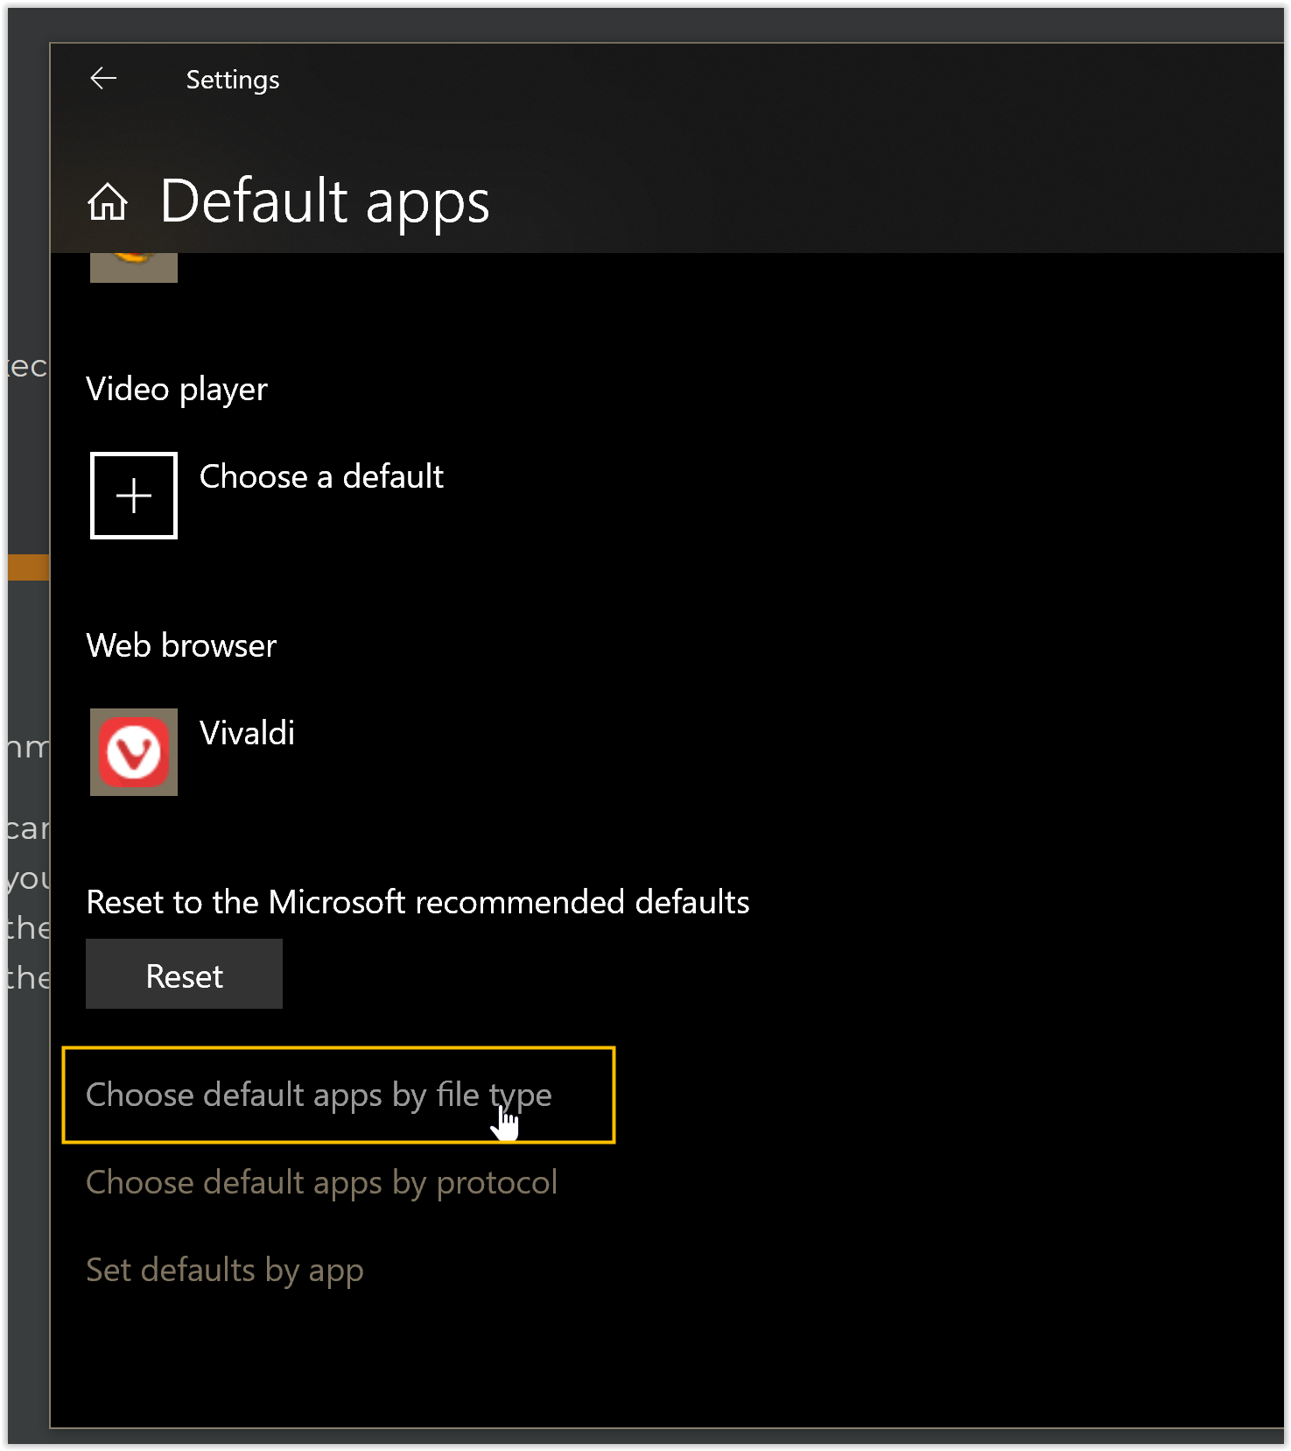
Task: Change the web browser by clicking Vivaldi name
Action: tap(247, 733)
